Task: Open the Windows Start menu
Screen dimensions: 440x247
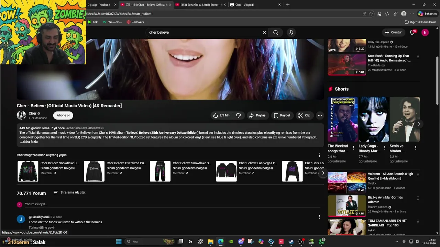Action: (x=119, y=242)
